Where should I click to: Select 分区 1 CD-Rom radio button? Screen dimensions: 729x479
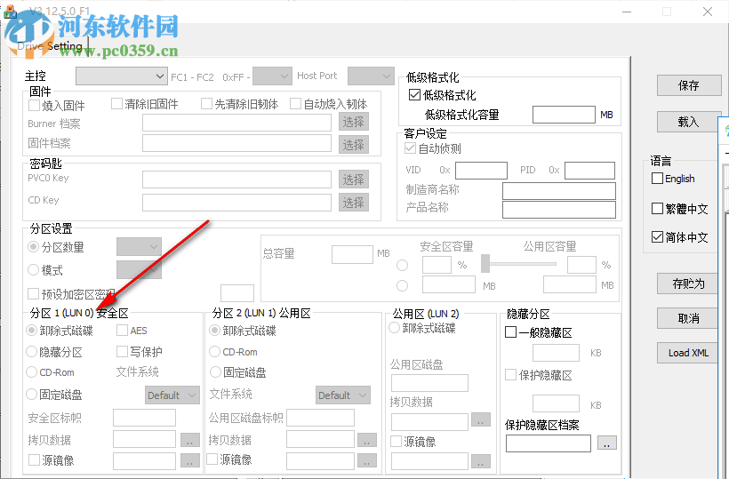tap(32, 372)
